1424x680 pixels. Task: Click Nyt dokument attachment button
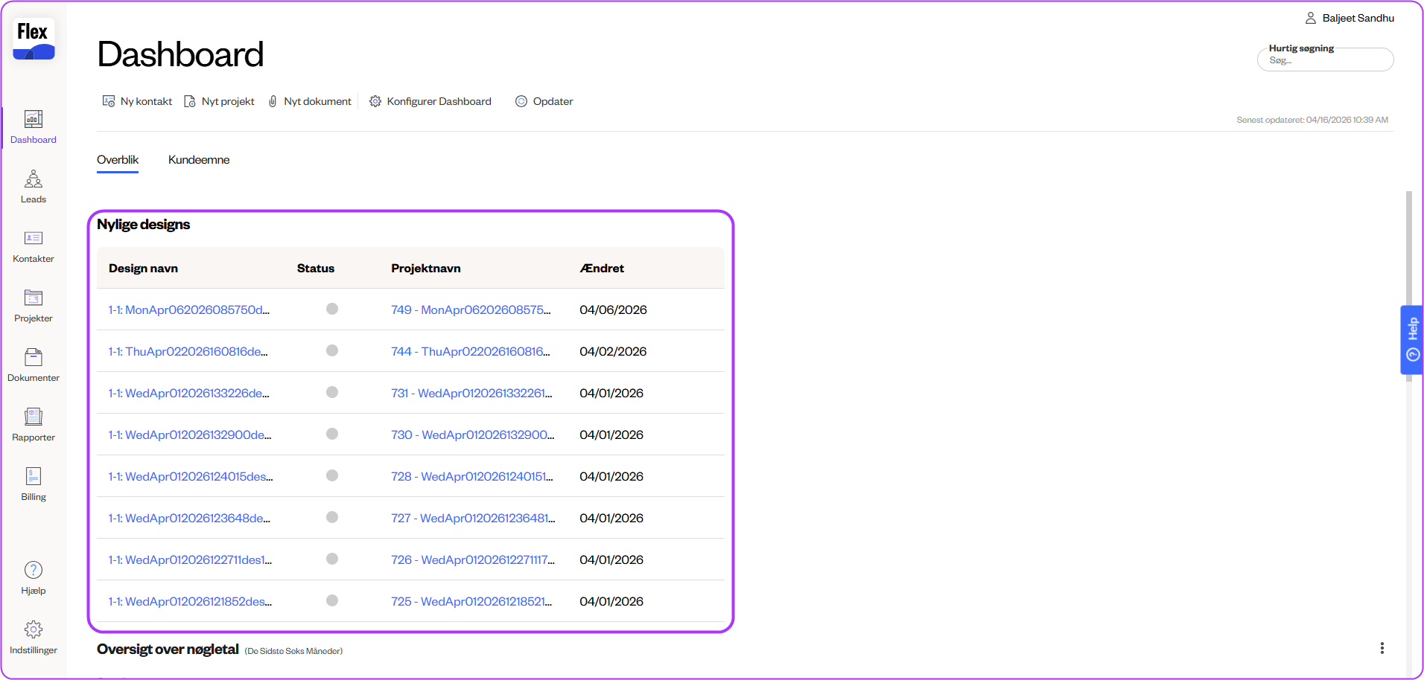point(310,101)
